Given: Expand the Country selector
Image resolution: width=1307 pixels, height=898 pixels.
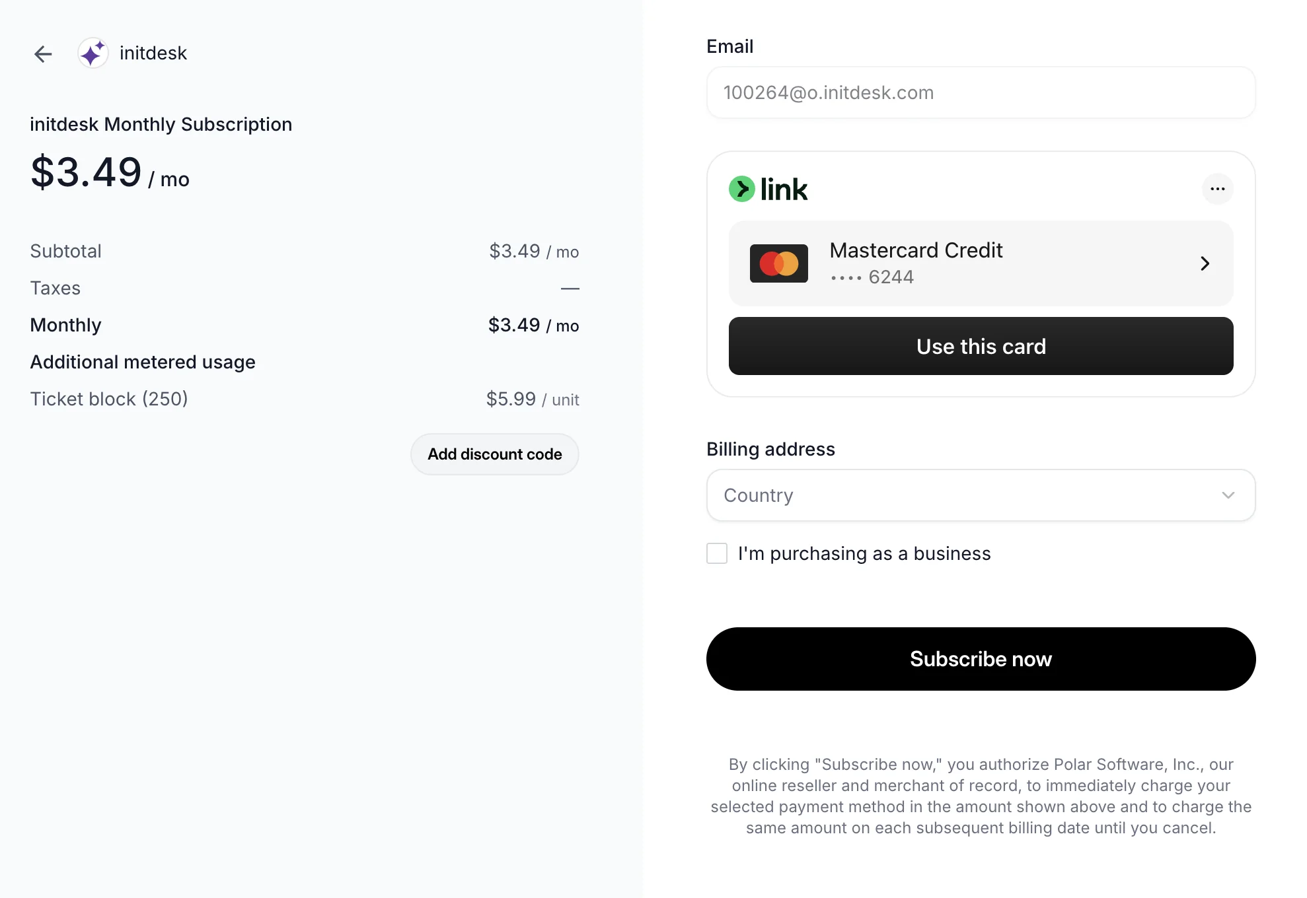Looking at the screenshot, I should [980, 495].
